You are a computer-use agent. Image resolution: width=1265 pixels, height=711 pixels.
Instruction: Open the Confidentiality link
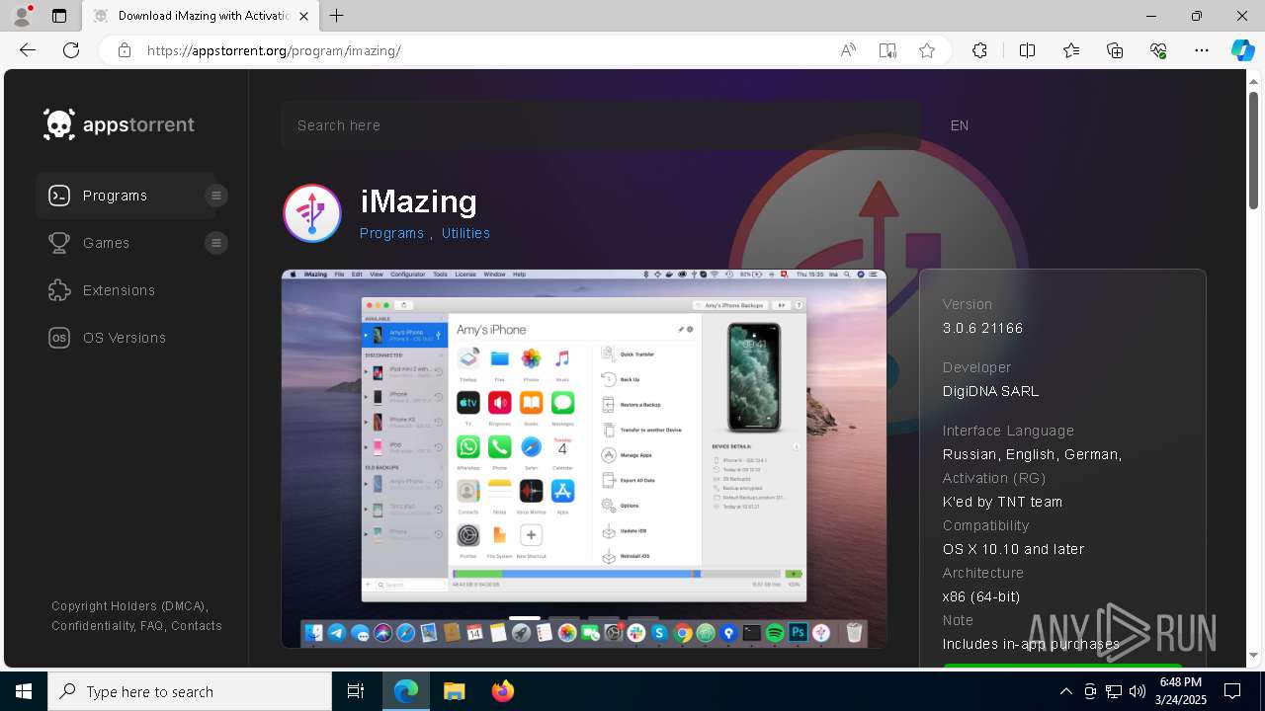click(93, 626)
